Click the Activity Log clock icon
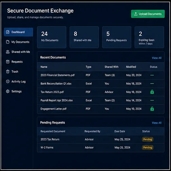171x171 pixels. pos(8,81)
